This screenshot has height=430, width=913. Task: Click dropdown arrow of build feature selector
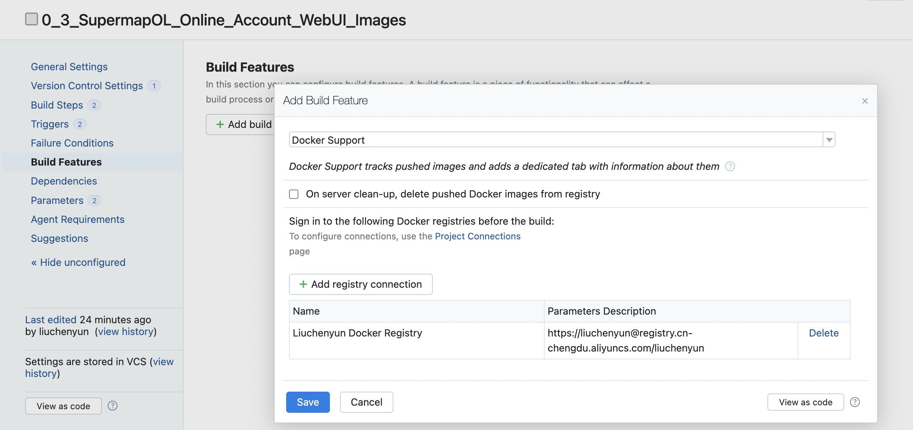point(829,140)
